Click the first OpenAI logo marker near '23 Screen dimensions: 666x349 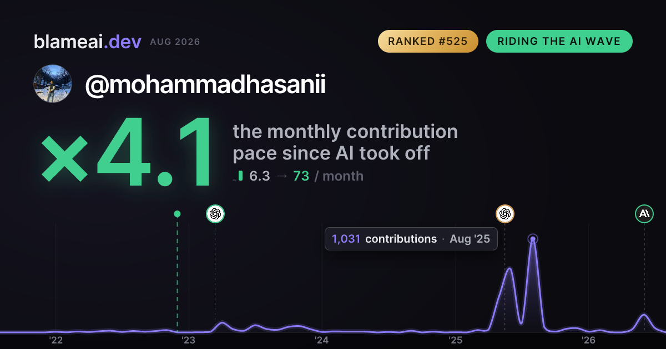click(215, 213)
